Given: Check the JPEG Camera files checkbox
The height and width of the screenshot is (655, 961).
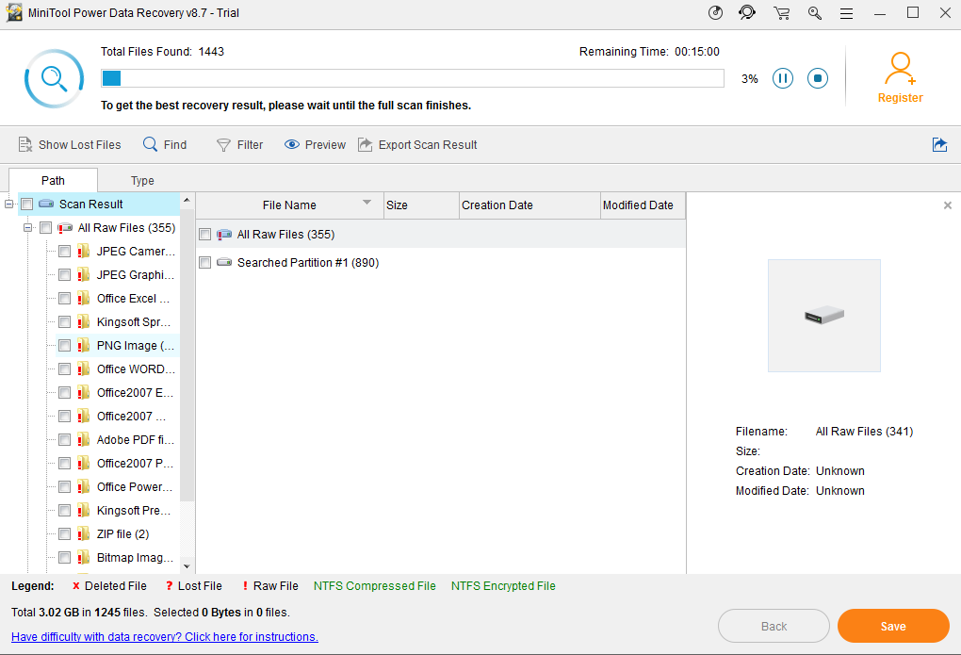Looking at the screenshot, I should pyautogui.click(x=64, y=252).
